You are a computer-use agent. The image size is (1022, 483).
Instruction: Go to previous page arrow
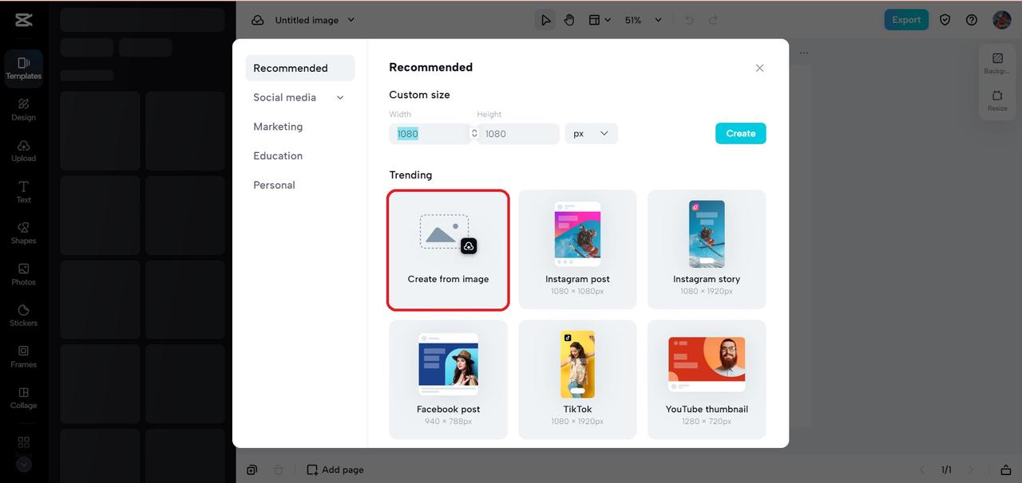tap(922, 469)
